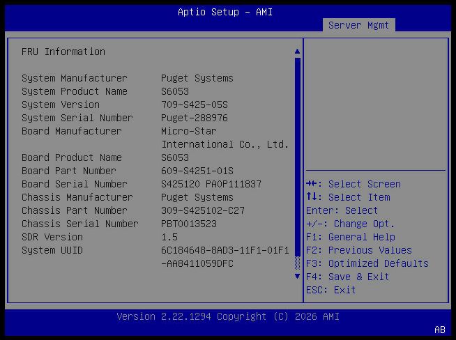456x340 pixels.
Task: Select the Chassis Part Number label
Action: click(74, 210)
